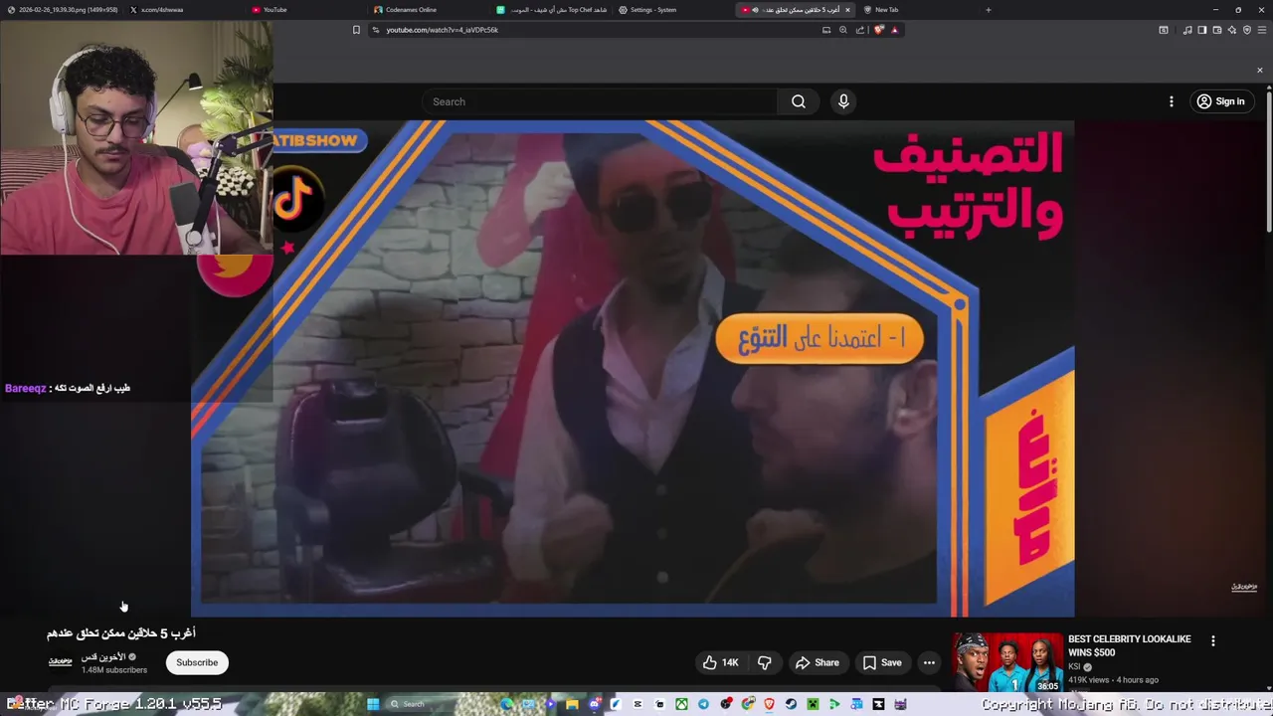Click the KSI channel name in recommendations
The image size is (1273, 716).
point(1074,667)
